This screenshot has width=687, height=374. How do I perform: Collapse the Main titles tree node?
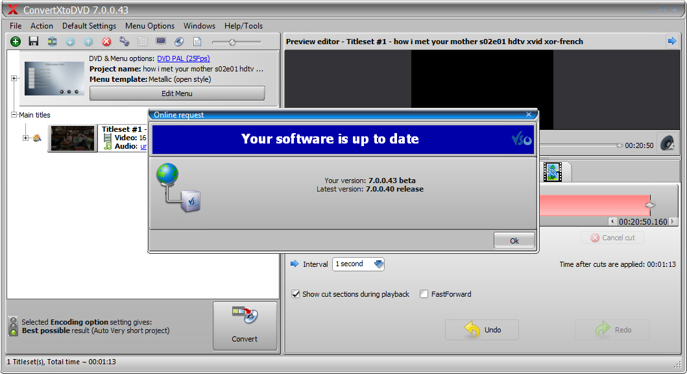click(x=14, y=115)
